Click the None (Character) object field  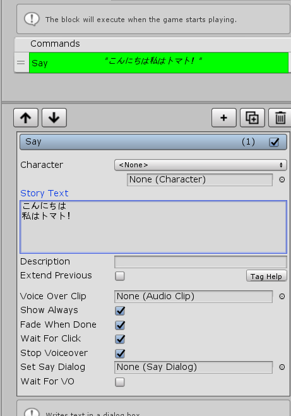199,180
